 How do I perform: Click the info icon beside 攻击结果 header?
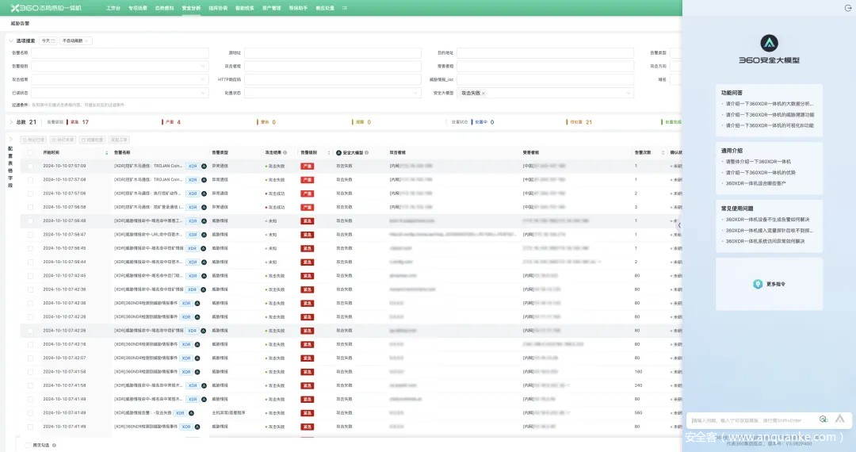(x=285, y=152)
